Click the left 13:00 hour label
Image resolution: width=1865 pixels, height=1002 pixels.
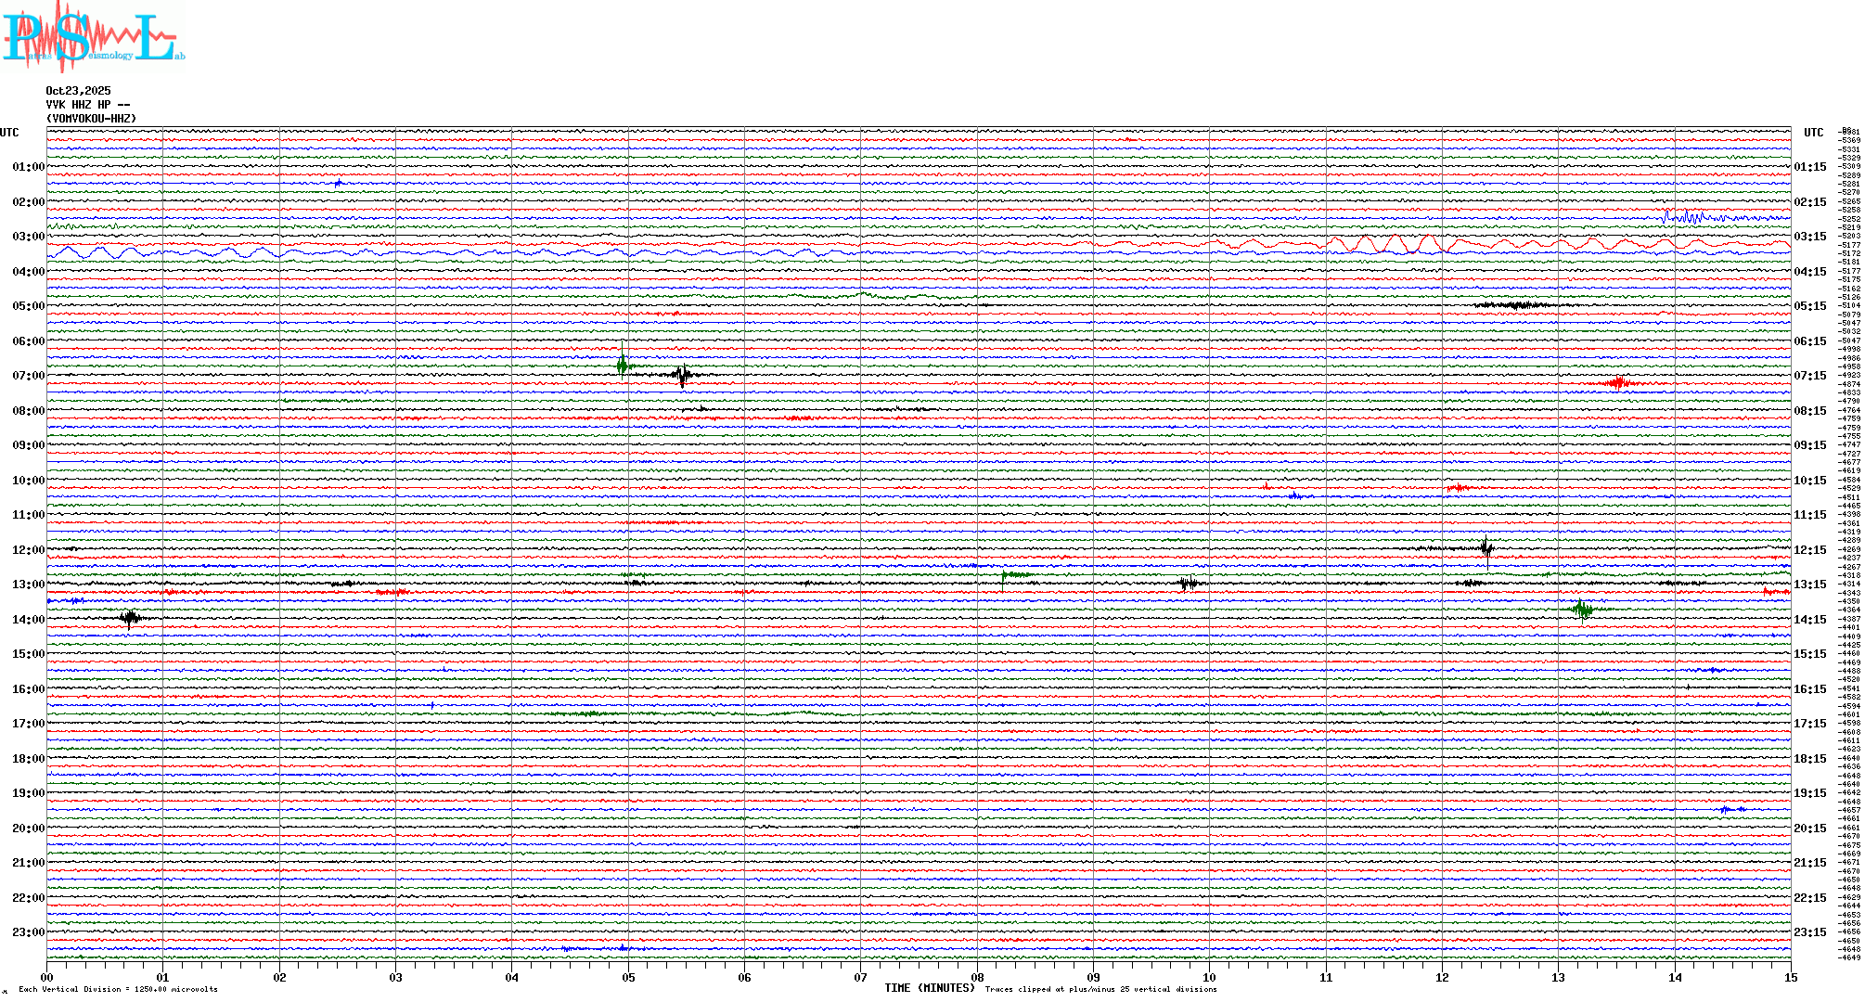pyautogui.click(x=28, y=584)
